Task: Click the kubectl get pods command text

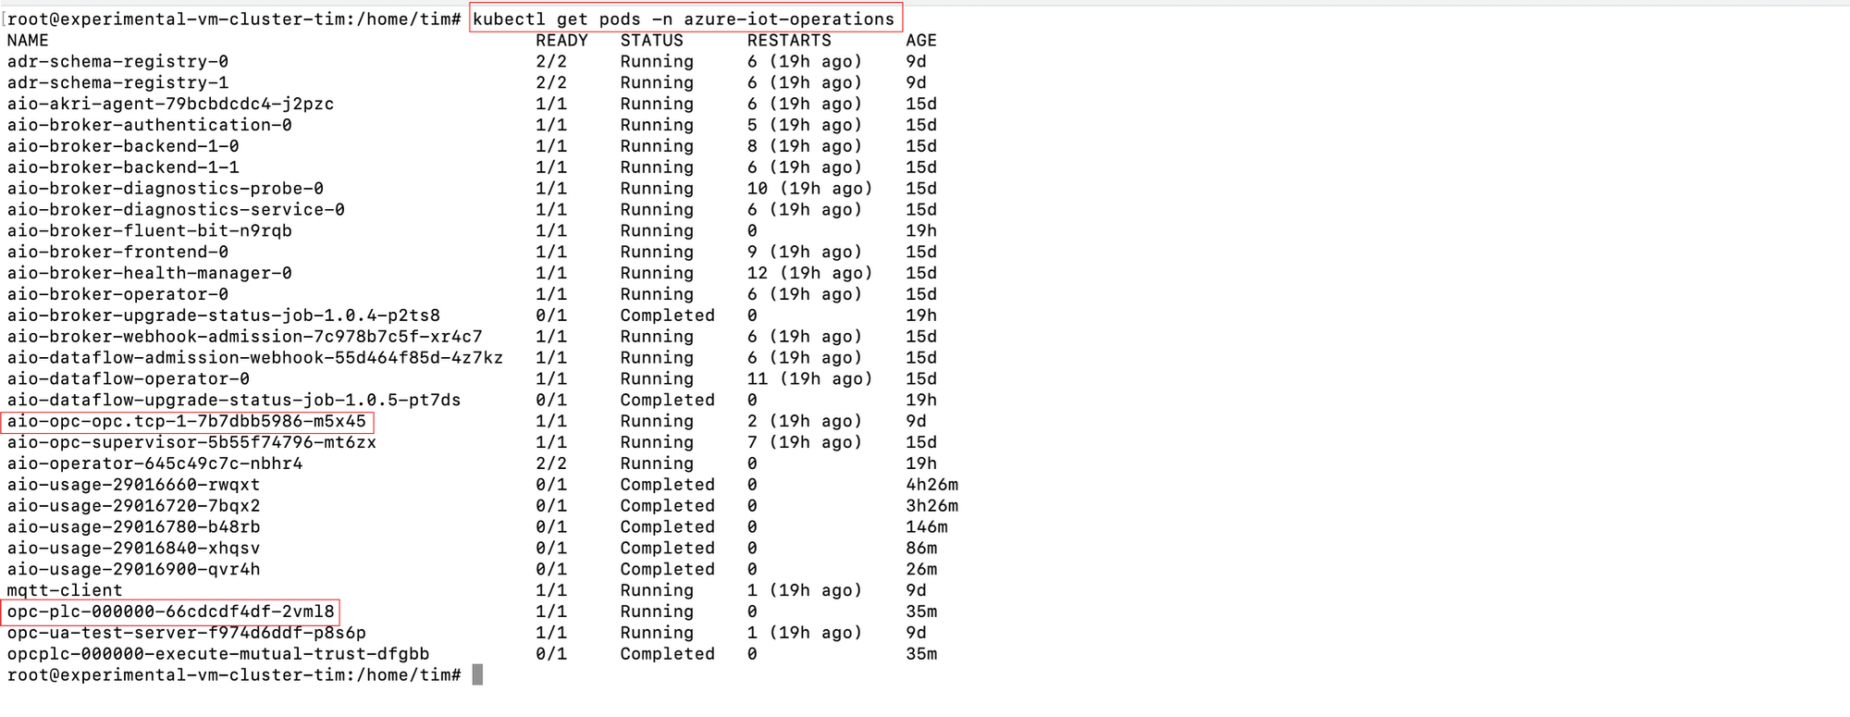Action: coord(684,19)
